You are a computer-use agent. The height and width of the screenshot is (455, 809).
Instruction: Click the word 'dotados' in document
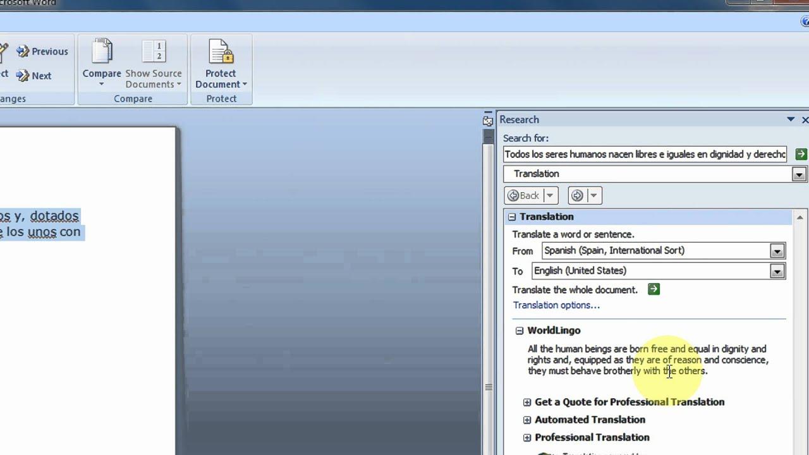54,215
